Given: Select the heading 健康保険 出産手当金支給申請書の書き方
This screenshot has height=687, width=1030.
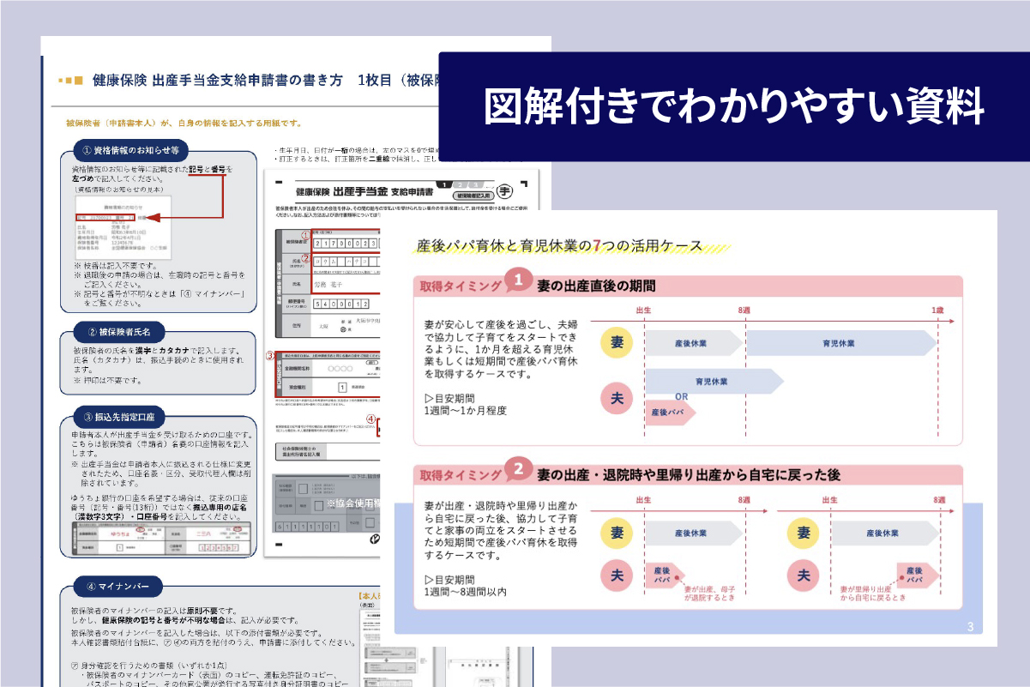Looking at the screenshot, I should (x=216, y=80).
